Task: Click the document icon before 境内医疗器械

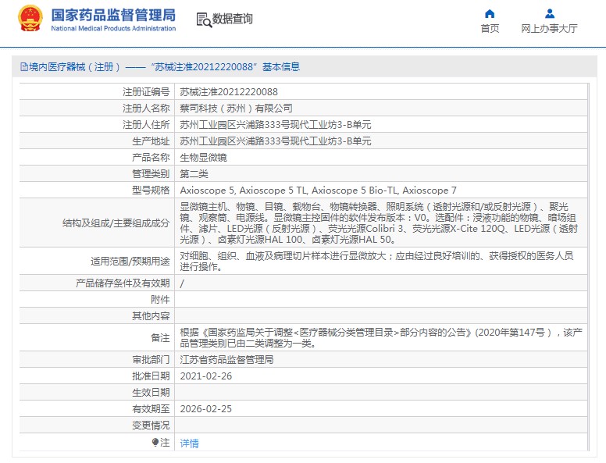Action: [24, 67]
